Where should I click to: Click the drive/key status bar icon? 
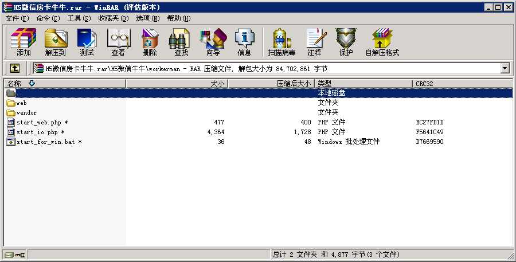(x=15, y=255)
